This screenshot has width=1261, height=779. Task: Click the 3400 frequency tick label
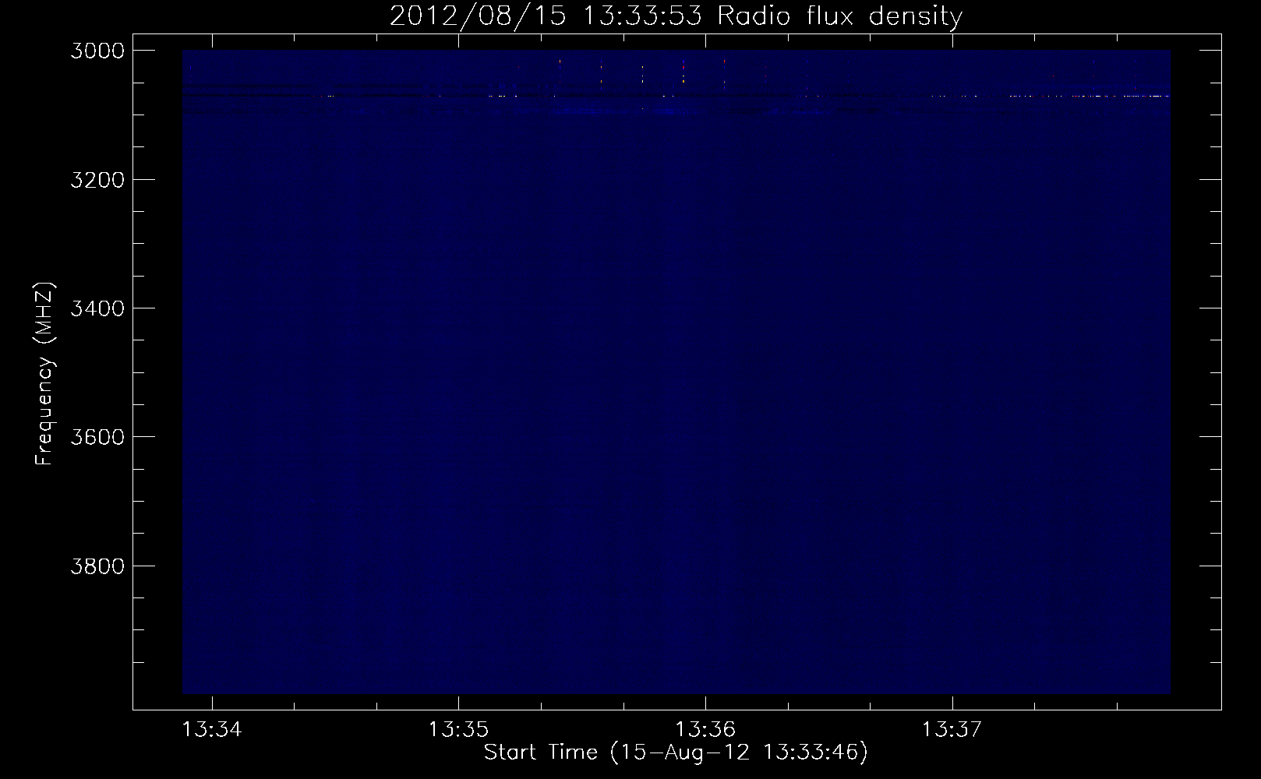tap(98, 308)
